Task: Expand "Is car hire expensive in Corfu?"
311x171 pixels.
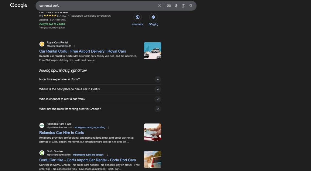Action: point(157,79)
